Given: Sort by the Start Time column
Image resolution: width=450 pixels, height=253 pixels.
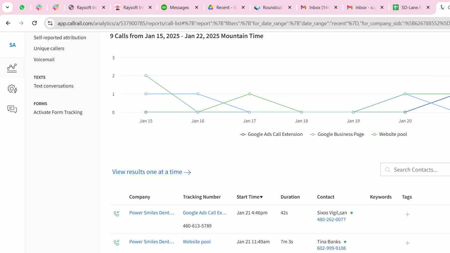Looking at the screenshot, I should tap(250, 197).
